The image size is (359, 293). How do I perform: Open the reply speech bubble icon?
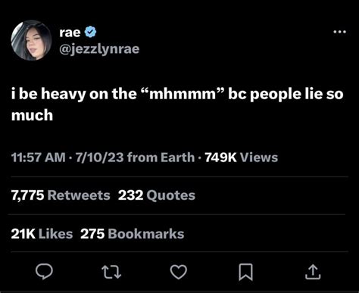click(x=44, y=272)
